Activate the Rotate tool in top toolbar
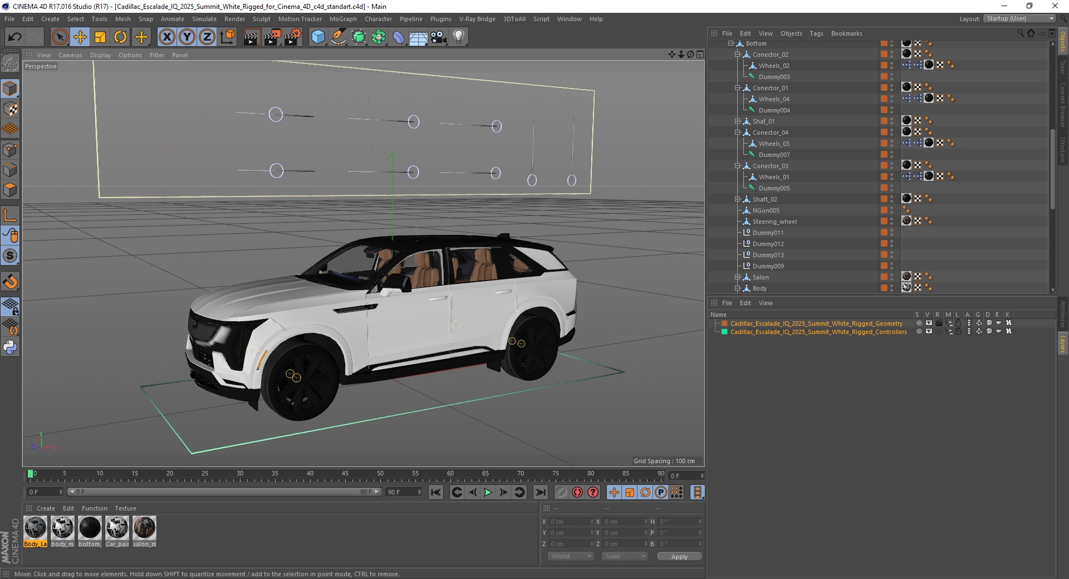The width and height of the screenshot is (1069, 579). [120, 37]
